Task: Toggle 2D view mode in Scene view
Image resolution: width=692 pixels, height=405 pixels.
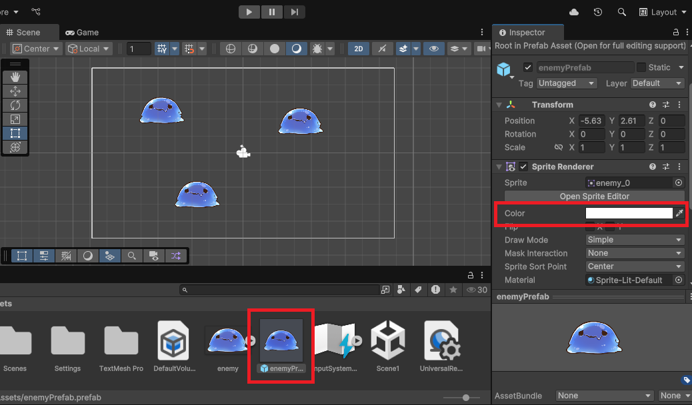Action: pos(358,49)
